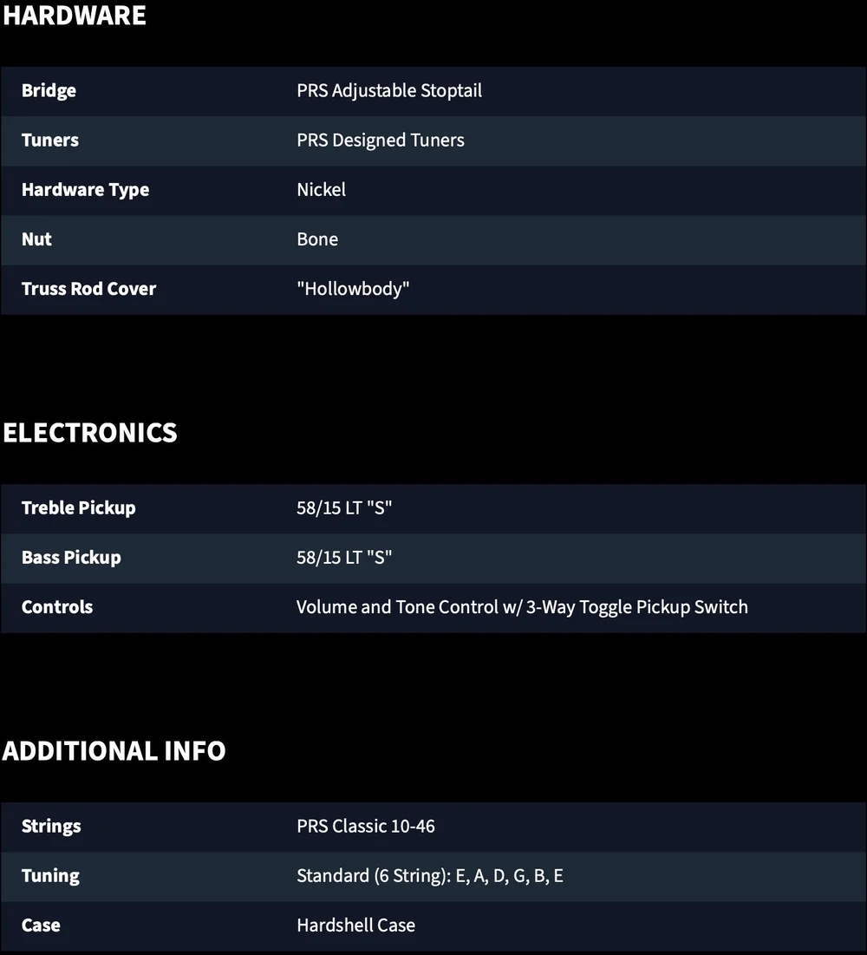Select the Treble Pickup label
The height and width of the screenshot is (955, 867).
[79, 508]
